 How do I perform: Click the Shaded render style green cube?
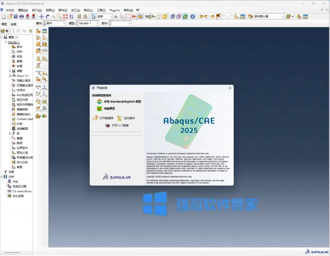point(185,17)
